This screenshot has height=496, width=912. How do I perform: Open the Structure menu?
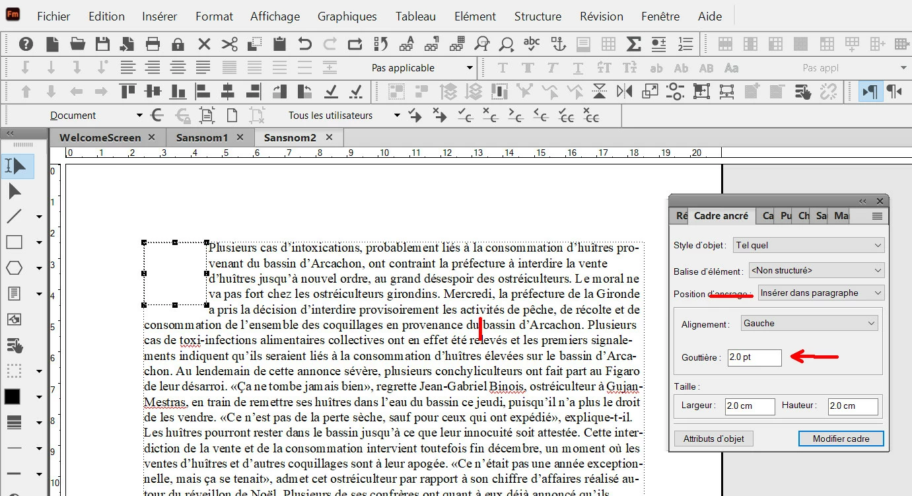tap(538, 16)
